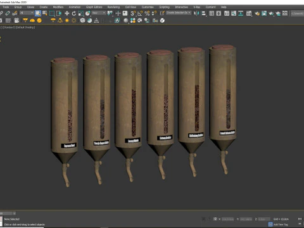304x228 pixels.
Task: Click the Add Time Tag label
Action: pyautogui.click(x=281, y=224)
